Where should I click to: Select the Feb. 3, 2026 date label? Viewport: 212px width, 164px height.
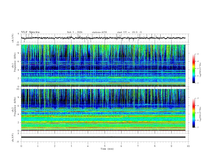click(x=75, y=32)
